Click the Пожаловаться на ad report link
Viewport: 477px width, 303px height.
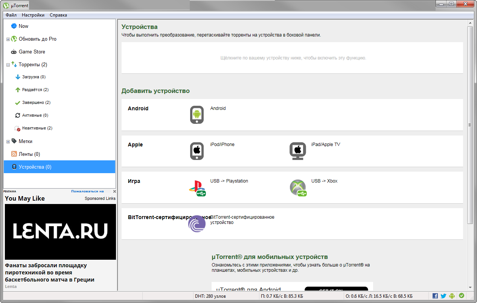coord(87,191)
